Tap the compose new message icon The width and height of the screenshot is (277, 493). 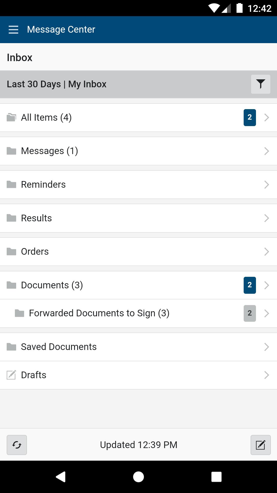[x=260, y=445]
